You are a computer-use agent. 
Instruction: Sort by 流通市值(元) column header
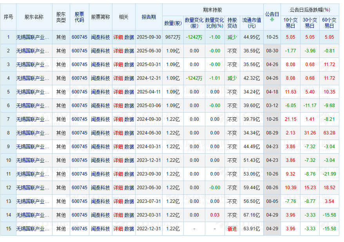point(252,23)
